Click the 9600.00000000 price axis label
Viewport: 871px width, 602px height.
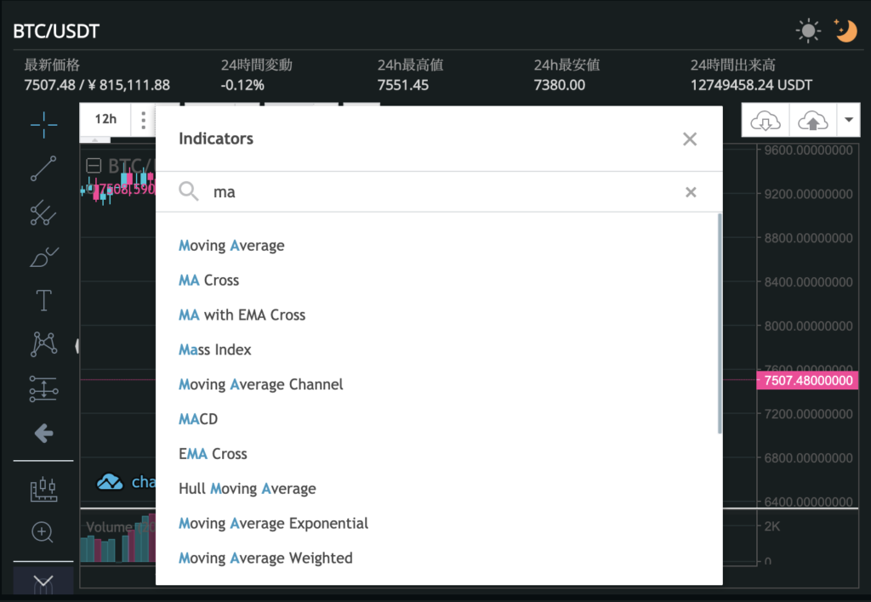point(808,150)
